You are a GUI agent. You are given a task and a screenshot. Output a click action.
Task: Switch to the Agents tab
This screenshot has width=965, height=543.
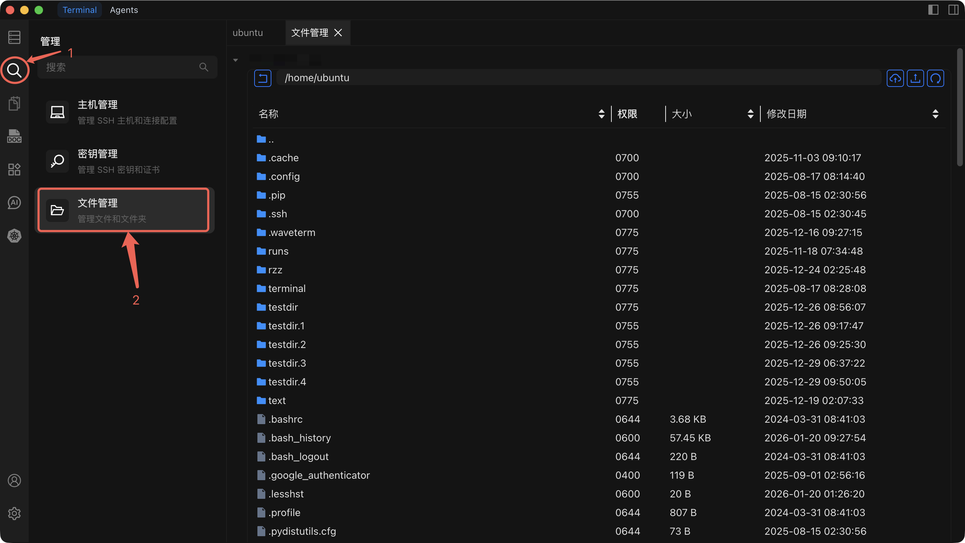pos(123,10)
